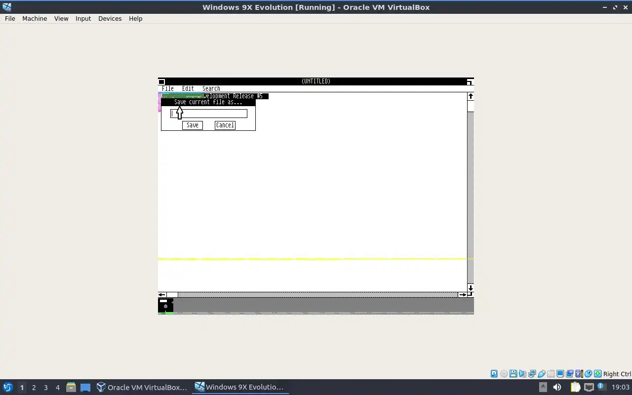Click the horizontal scrollbar right arrow
Viewport: 632px width, 395px height.
coord(463,295)
